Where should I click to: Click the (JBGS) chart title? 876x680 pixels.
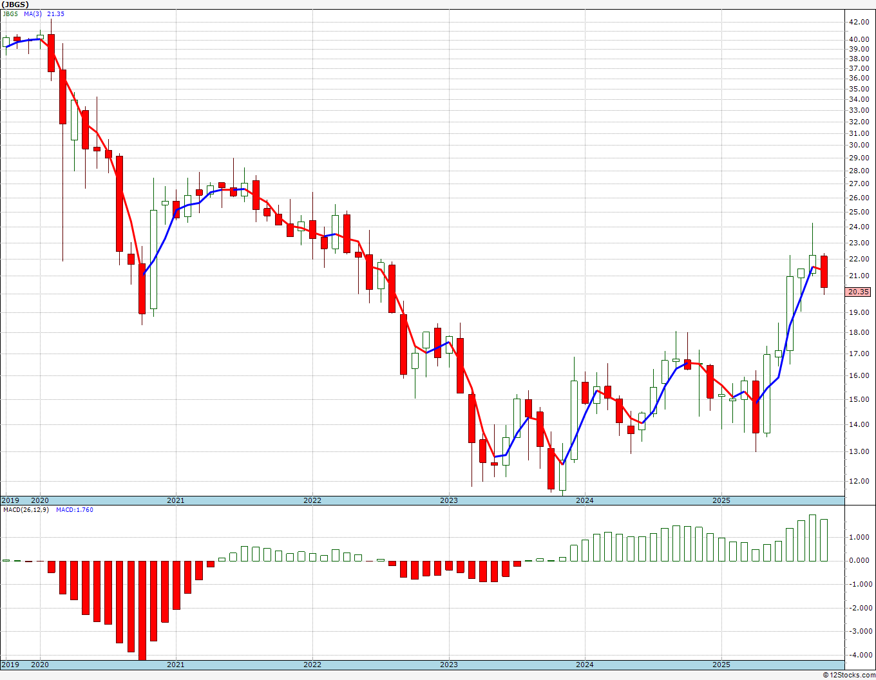[x=15, y=5]
